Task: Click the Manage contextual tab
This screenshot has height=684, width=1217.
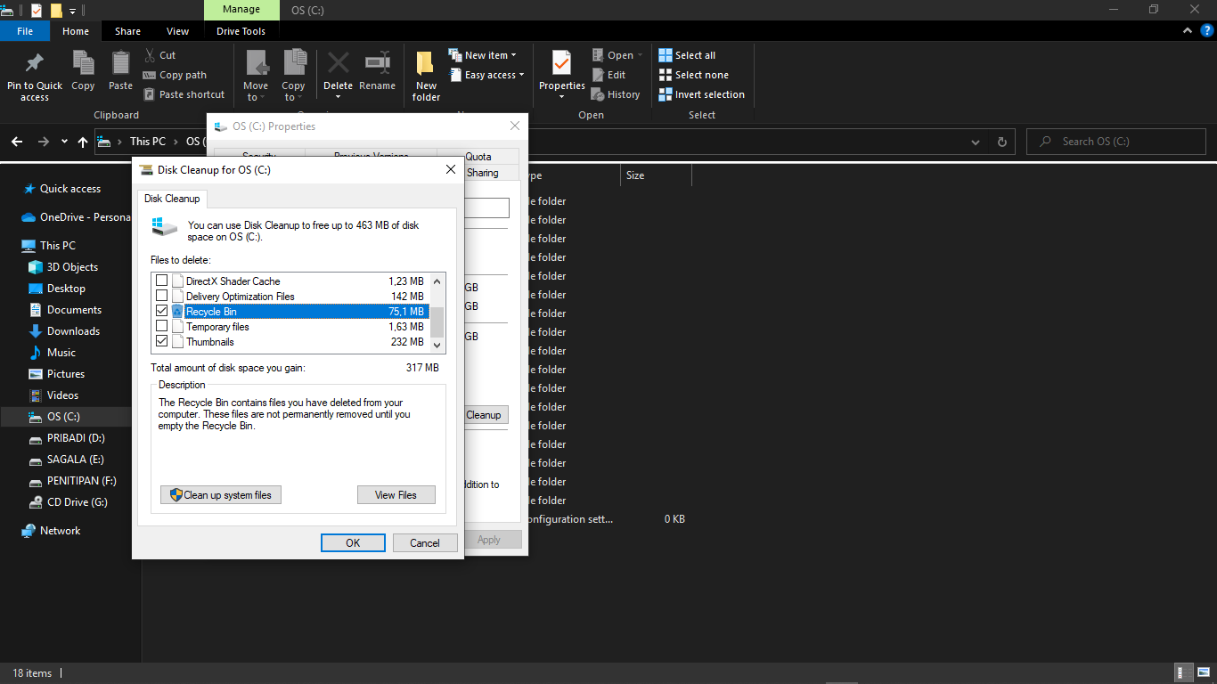Action: [x=241, y=10]
